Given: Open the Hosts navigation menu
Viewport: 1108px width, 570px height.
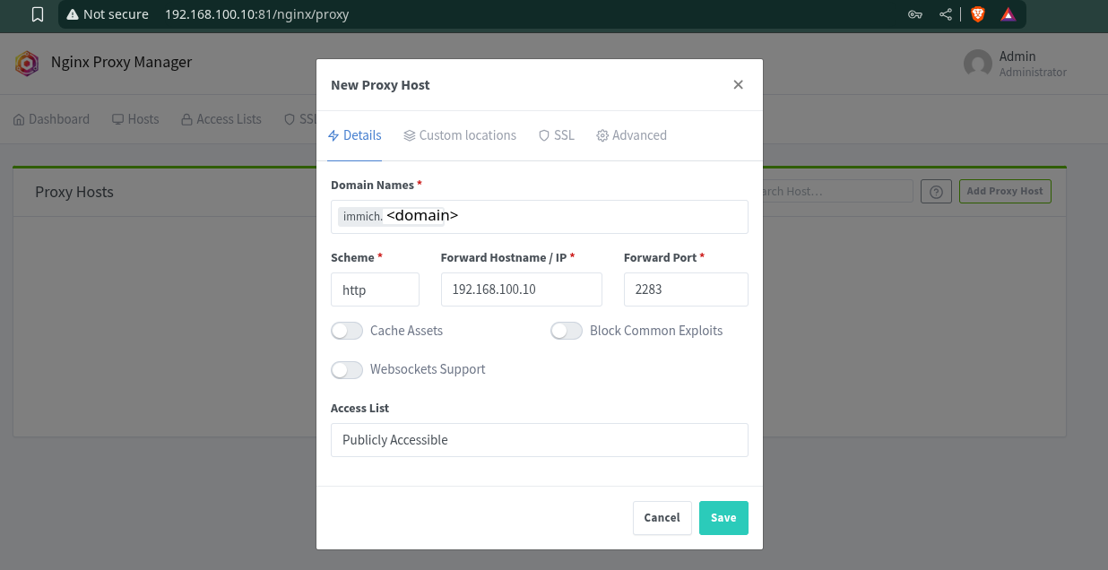Looking at the screenshot, I should tap(135, 119).
